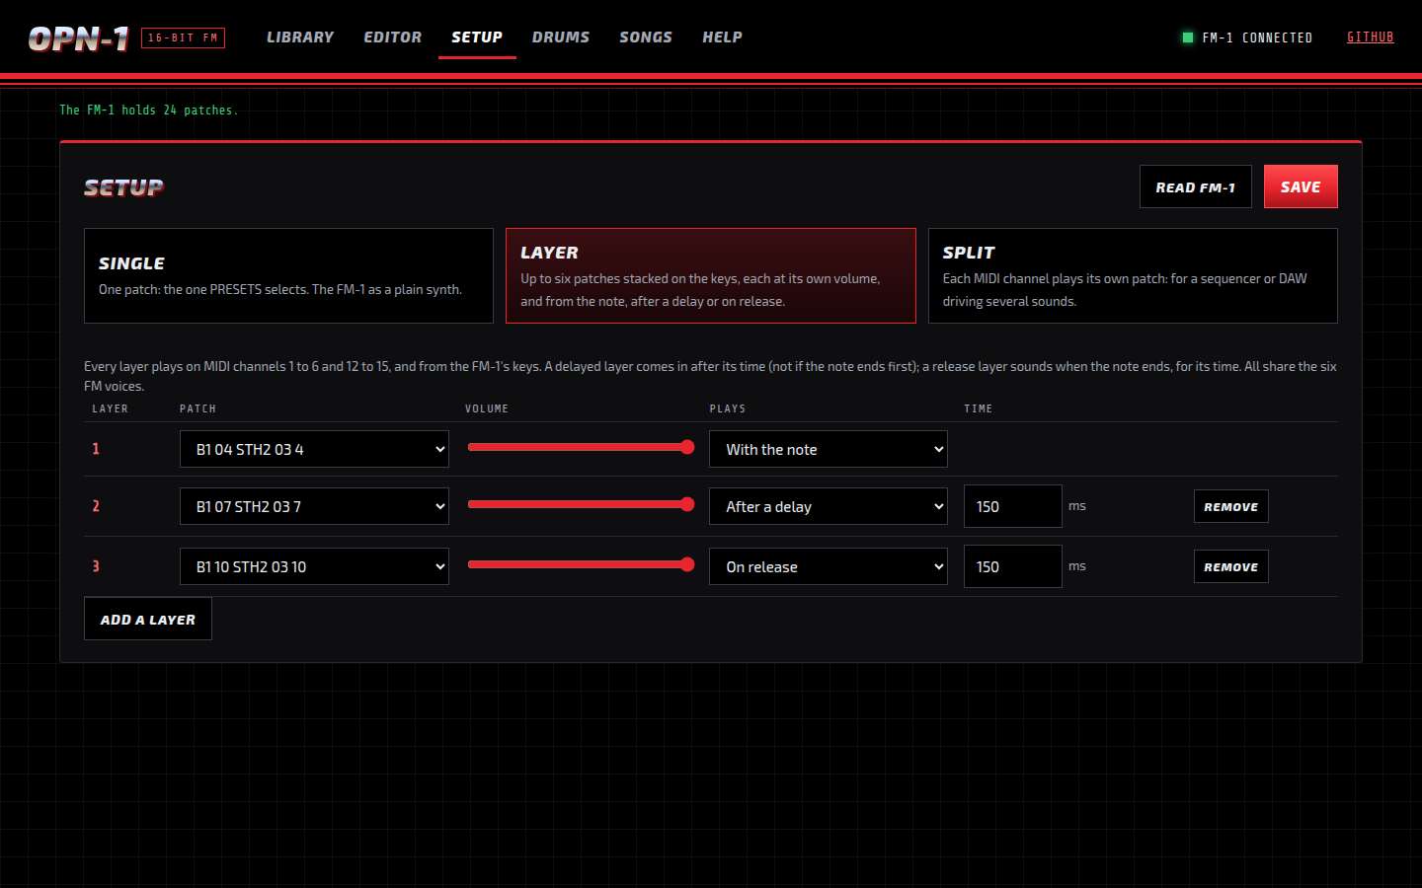The image size is (1422, 888).
Task: Click the LAYER column header
Action: pos(110,408)
